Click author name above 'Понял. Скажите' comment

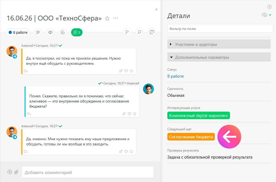[133, 83]
